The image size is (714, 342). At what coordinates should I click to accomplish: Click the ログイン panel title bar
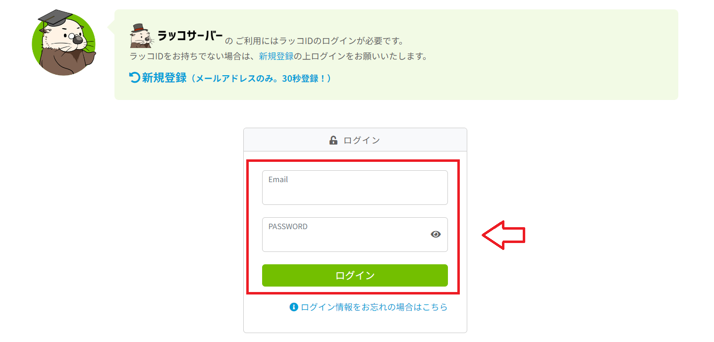click(355, 139)
